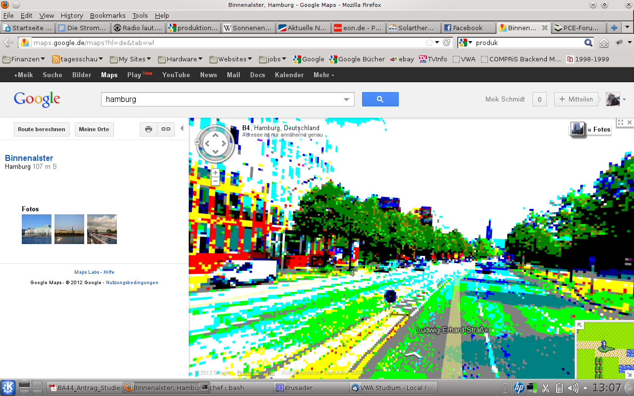
Task: Expand the Mehr menu in Google bar
Action: 323,75
